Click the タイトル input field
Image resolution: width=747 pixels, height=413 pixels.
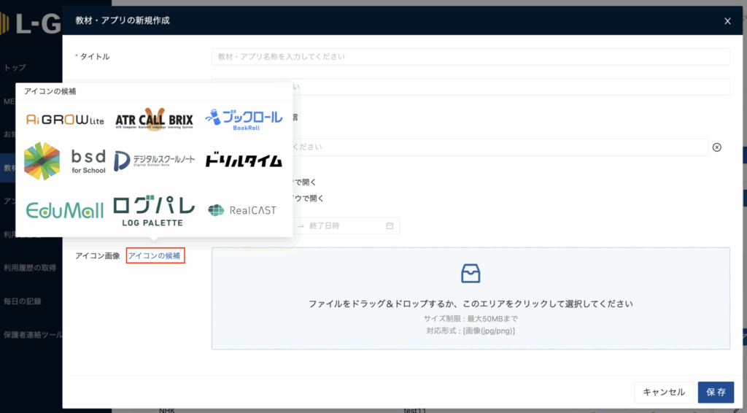pos(471,57)
